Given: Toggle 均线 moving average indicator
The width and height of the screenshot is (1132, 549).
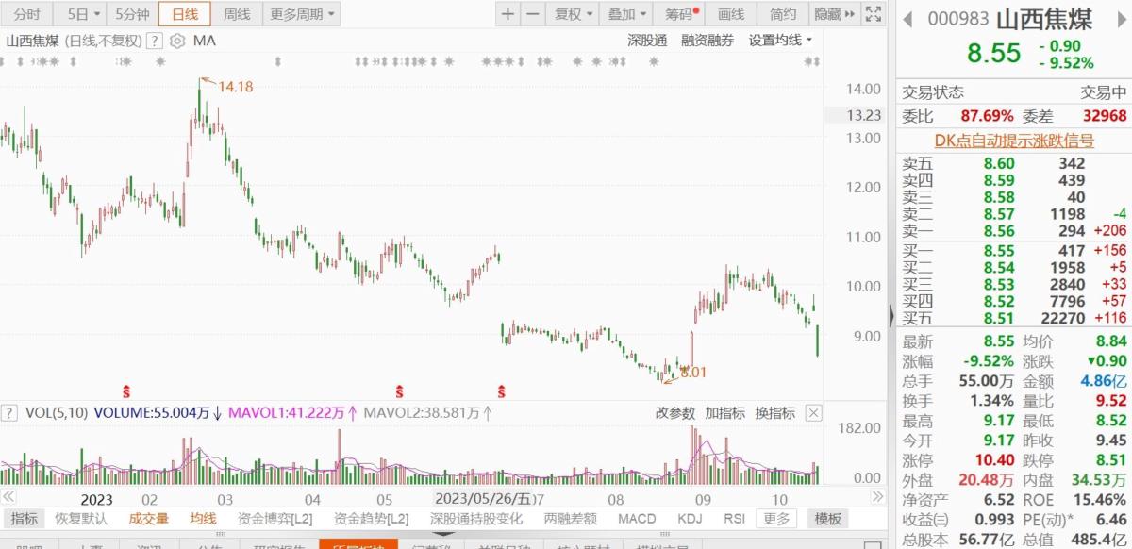Looking at the screenshot, I should [204, 518].
